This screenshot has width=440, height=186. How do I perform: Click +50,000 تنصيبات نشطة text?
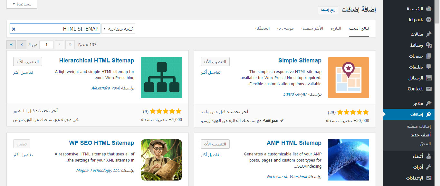pos(348,121)
